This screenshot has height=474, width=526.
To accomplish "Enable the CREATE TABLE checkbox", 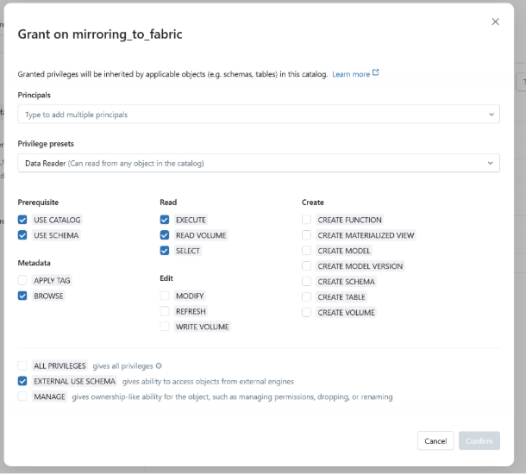I will click(x=307, y=297).
